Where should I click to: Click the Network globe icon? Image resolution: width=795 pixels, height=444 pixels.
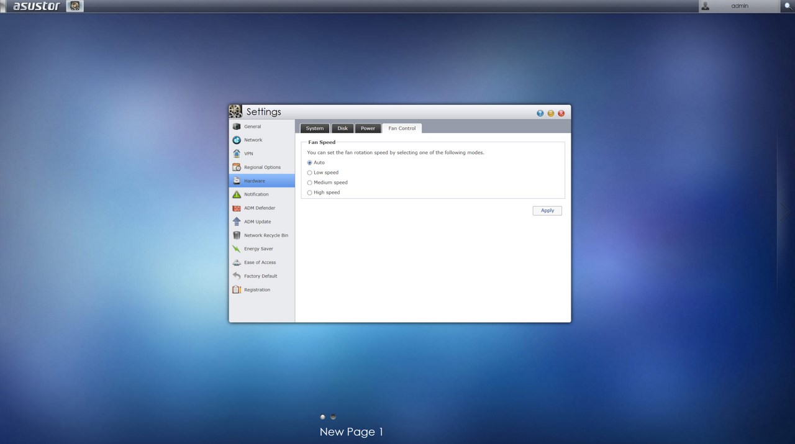pyautogui.click(x=237, y=140)
